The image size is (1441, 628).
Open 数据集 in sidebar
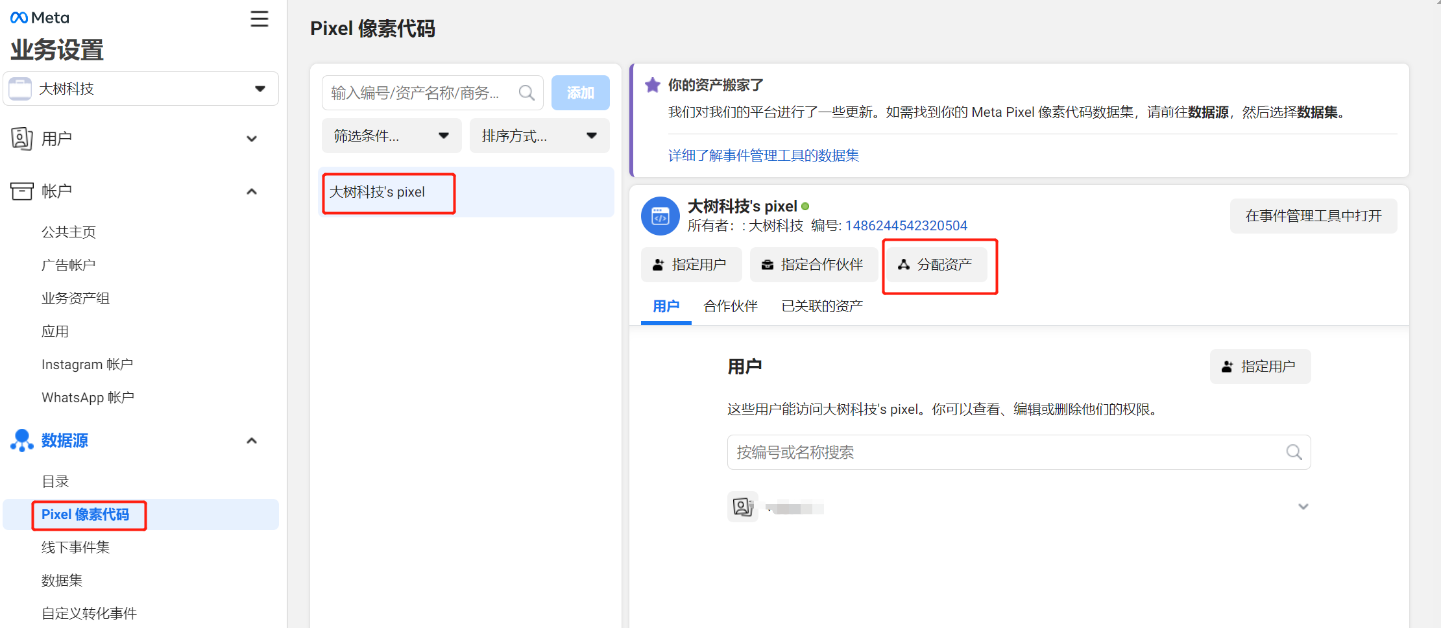[x=62, y=581]
